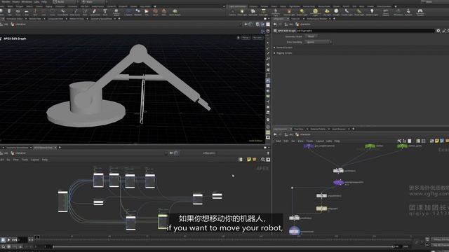449x252 pixels.
Task: Select the yellow highlighted APEX node
Action: (163, 222)
